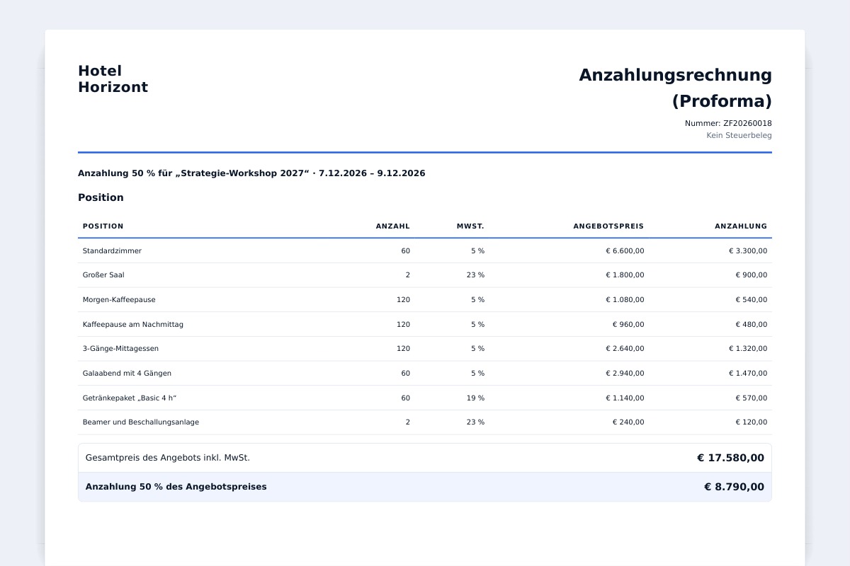Screen dimensions: 850x566
Task: Select the Standardzimmer row label
Action: 112,250
